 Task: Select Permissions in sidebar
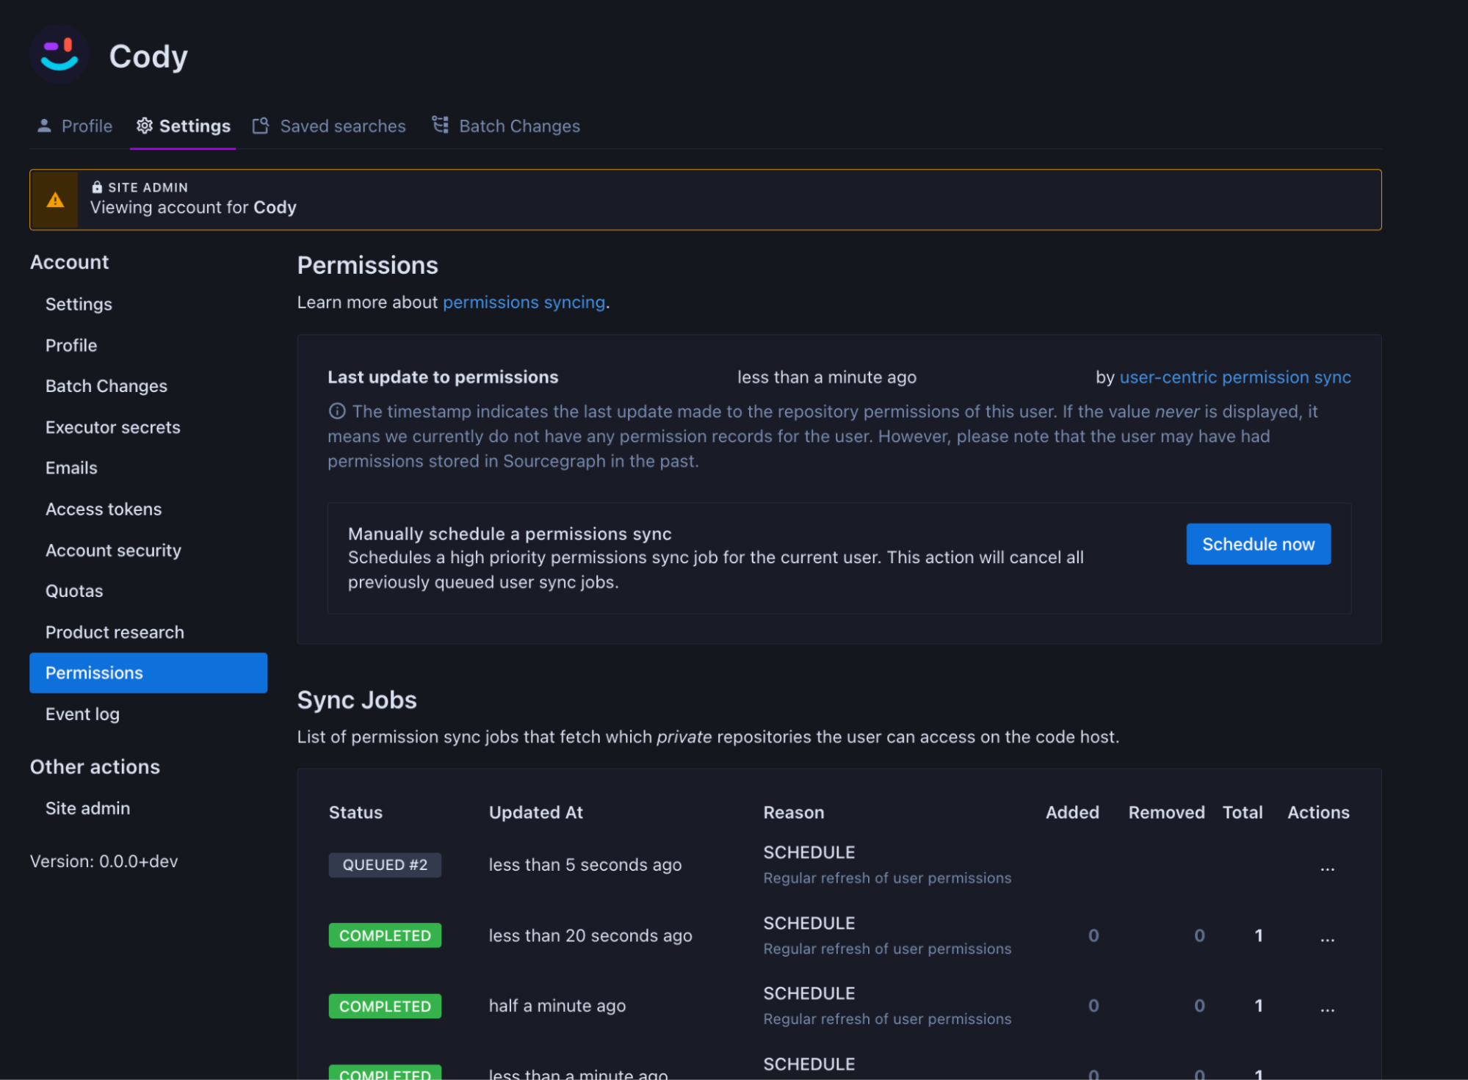pyautogui.click(x=148, y=673)
